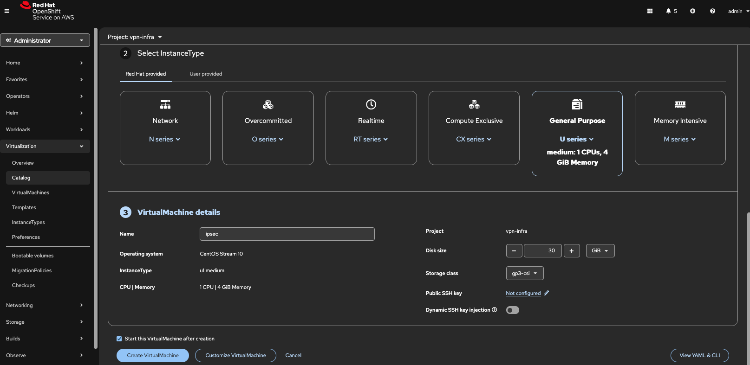Viewport: 750px width, 365px height.
Task: Select the Memory Intensive instance type icon
Action: tap(680, 105)
